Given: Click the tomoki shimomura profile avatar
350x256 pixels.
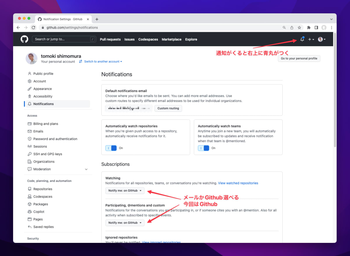Looking at the screenshot, I should tap(32, 58).
